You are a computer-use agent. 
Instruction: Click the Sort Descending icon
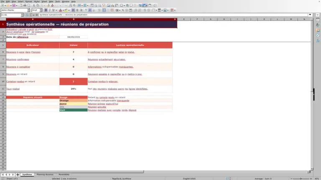(100, 5)
